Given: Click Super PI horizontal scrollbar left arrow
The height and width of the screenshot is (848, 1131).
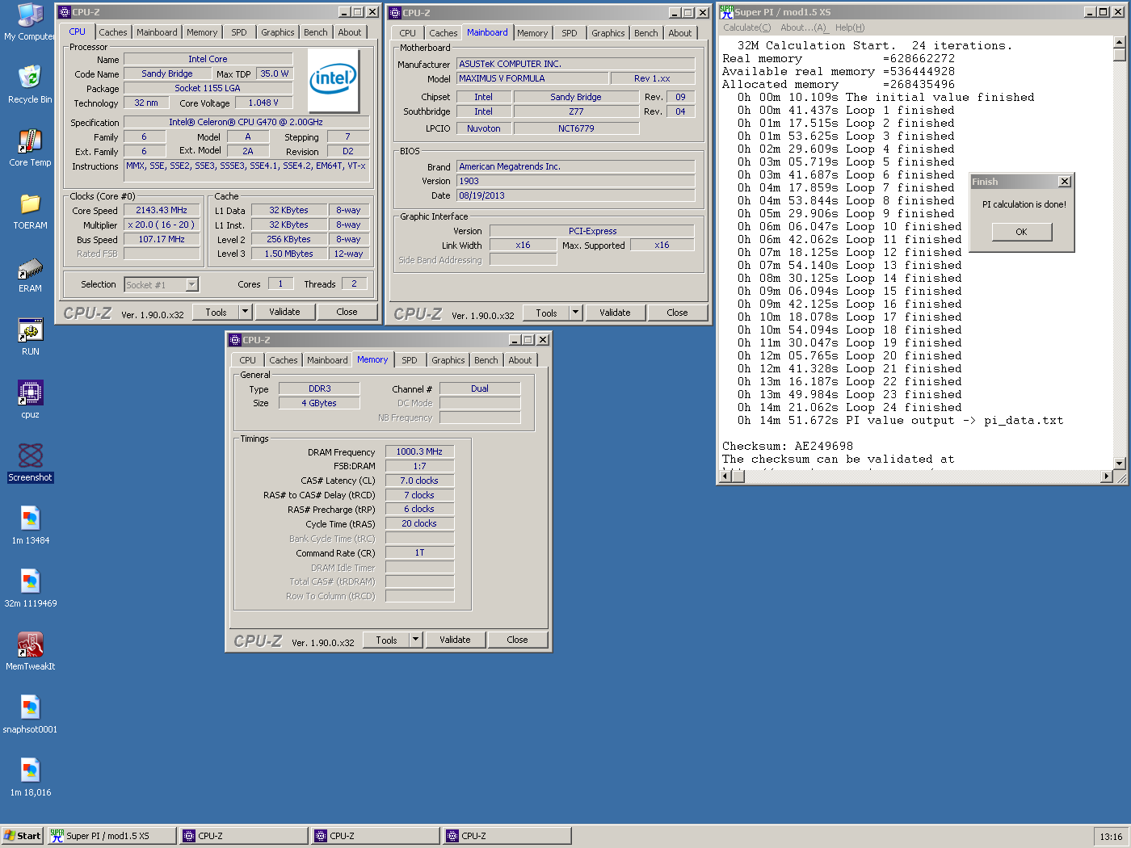Looking at the screenshot, I should 725,476.
